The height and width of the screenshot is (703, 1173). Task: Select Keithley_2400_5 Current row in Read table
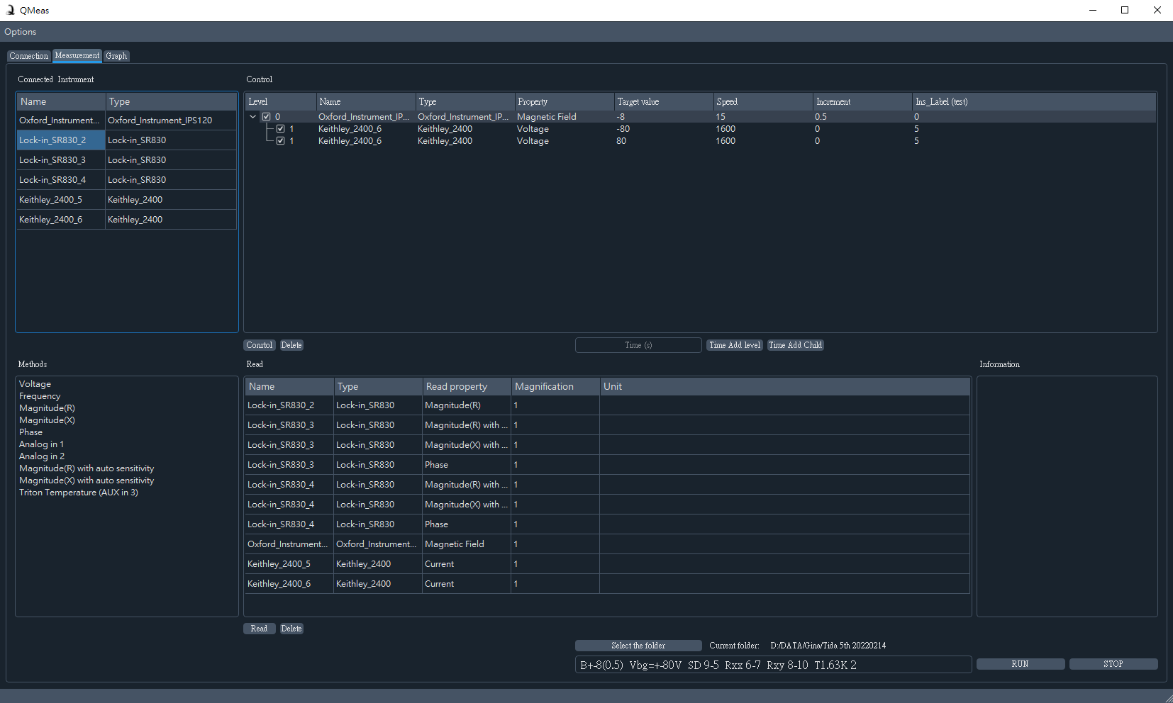607,564
